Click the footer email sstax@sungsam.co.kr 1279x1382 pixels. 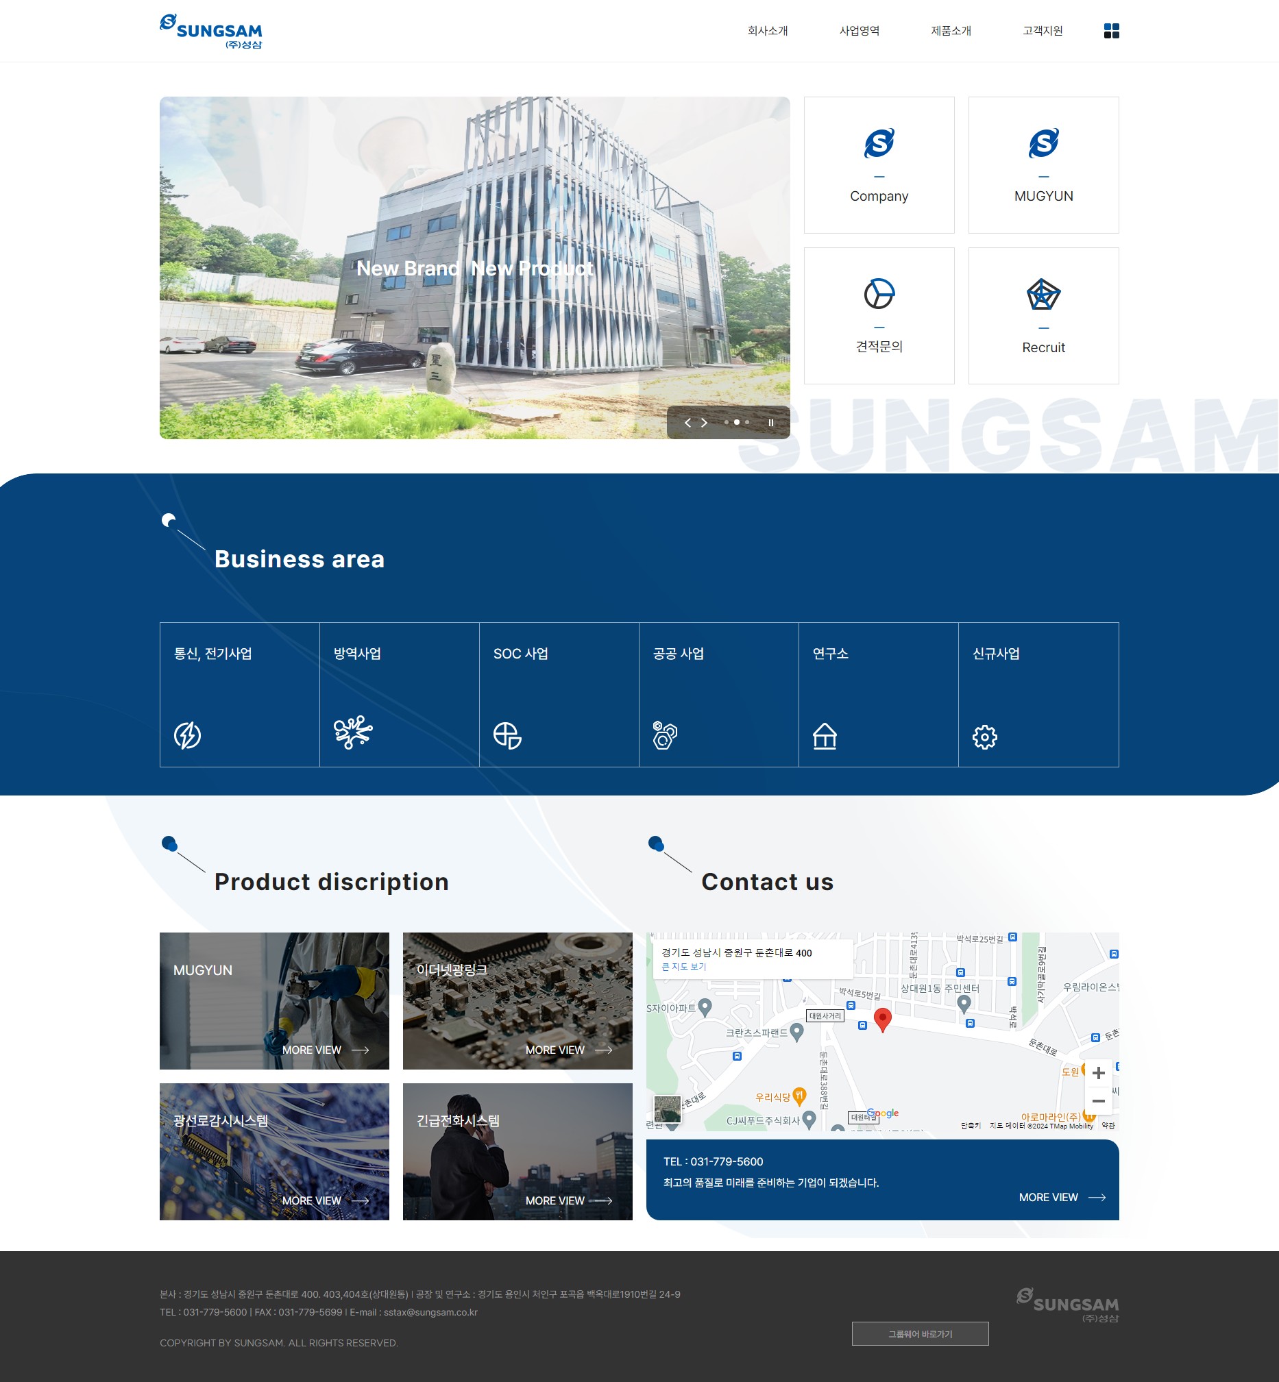430,1312
